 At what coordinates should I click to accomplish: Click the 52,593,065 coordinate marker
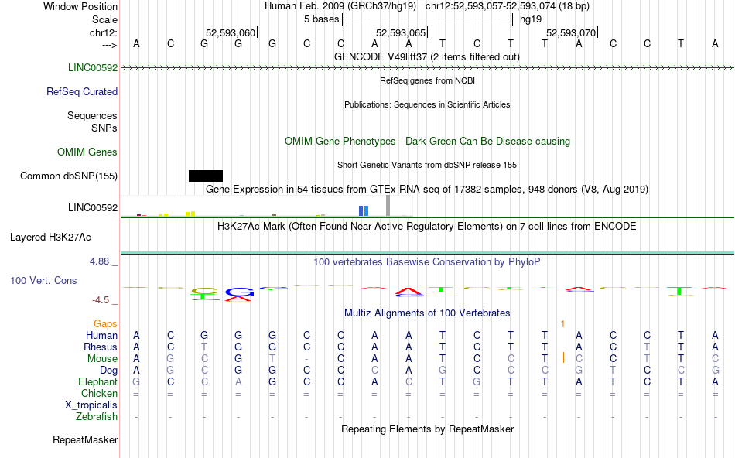tap(402, 32)
